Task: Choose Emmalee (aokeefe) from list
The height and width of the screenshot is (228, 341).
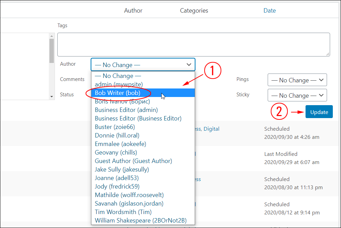Action: [x=143, y=144]
